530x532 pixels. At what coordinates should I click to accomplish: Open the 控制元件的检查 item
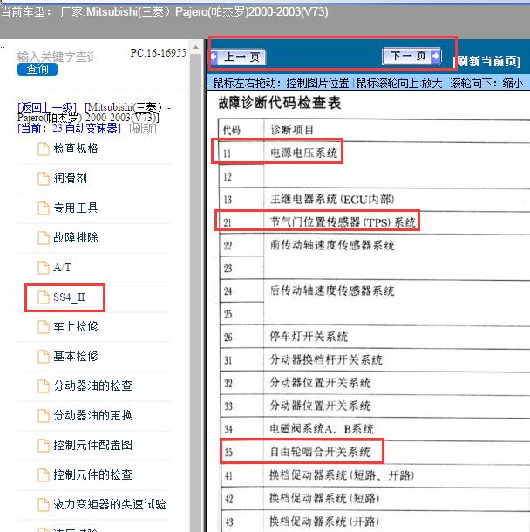(92, 474)
